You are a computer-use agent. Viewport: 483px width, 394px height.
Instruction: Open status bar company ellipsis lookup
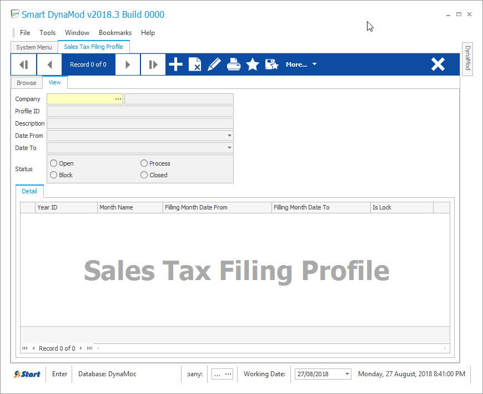228,374
